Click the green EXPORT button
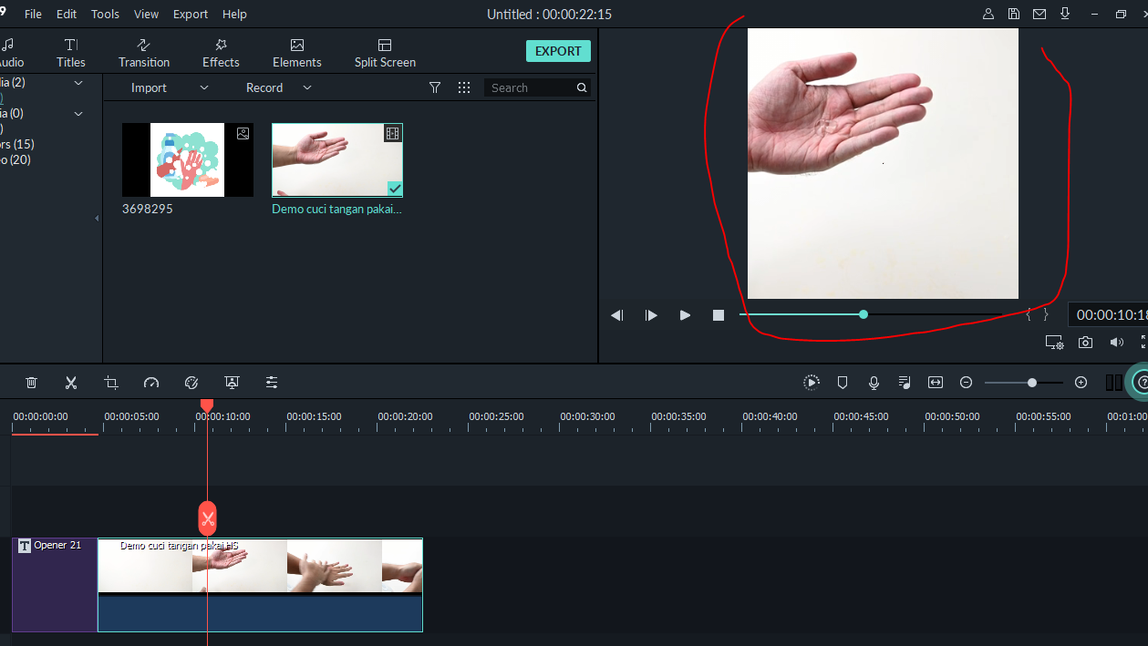The height and width of the screenshot is (646, 1148). pos(558,51)
